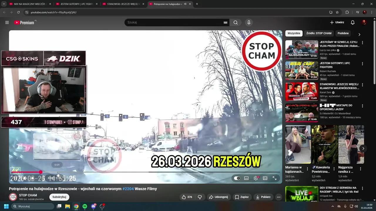Go to the YouTube Premium home logo
Screen dimensions: 376x211
[x=25, y=23]
